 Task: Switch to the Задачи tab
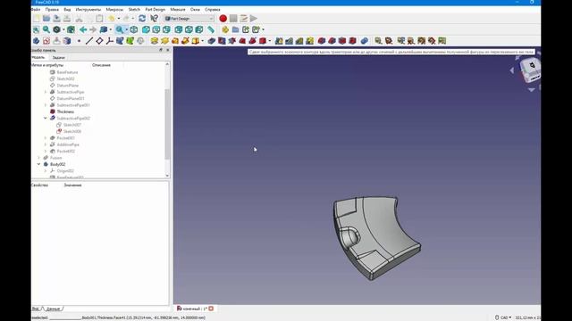coord(58,57)
